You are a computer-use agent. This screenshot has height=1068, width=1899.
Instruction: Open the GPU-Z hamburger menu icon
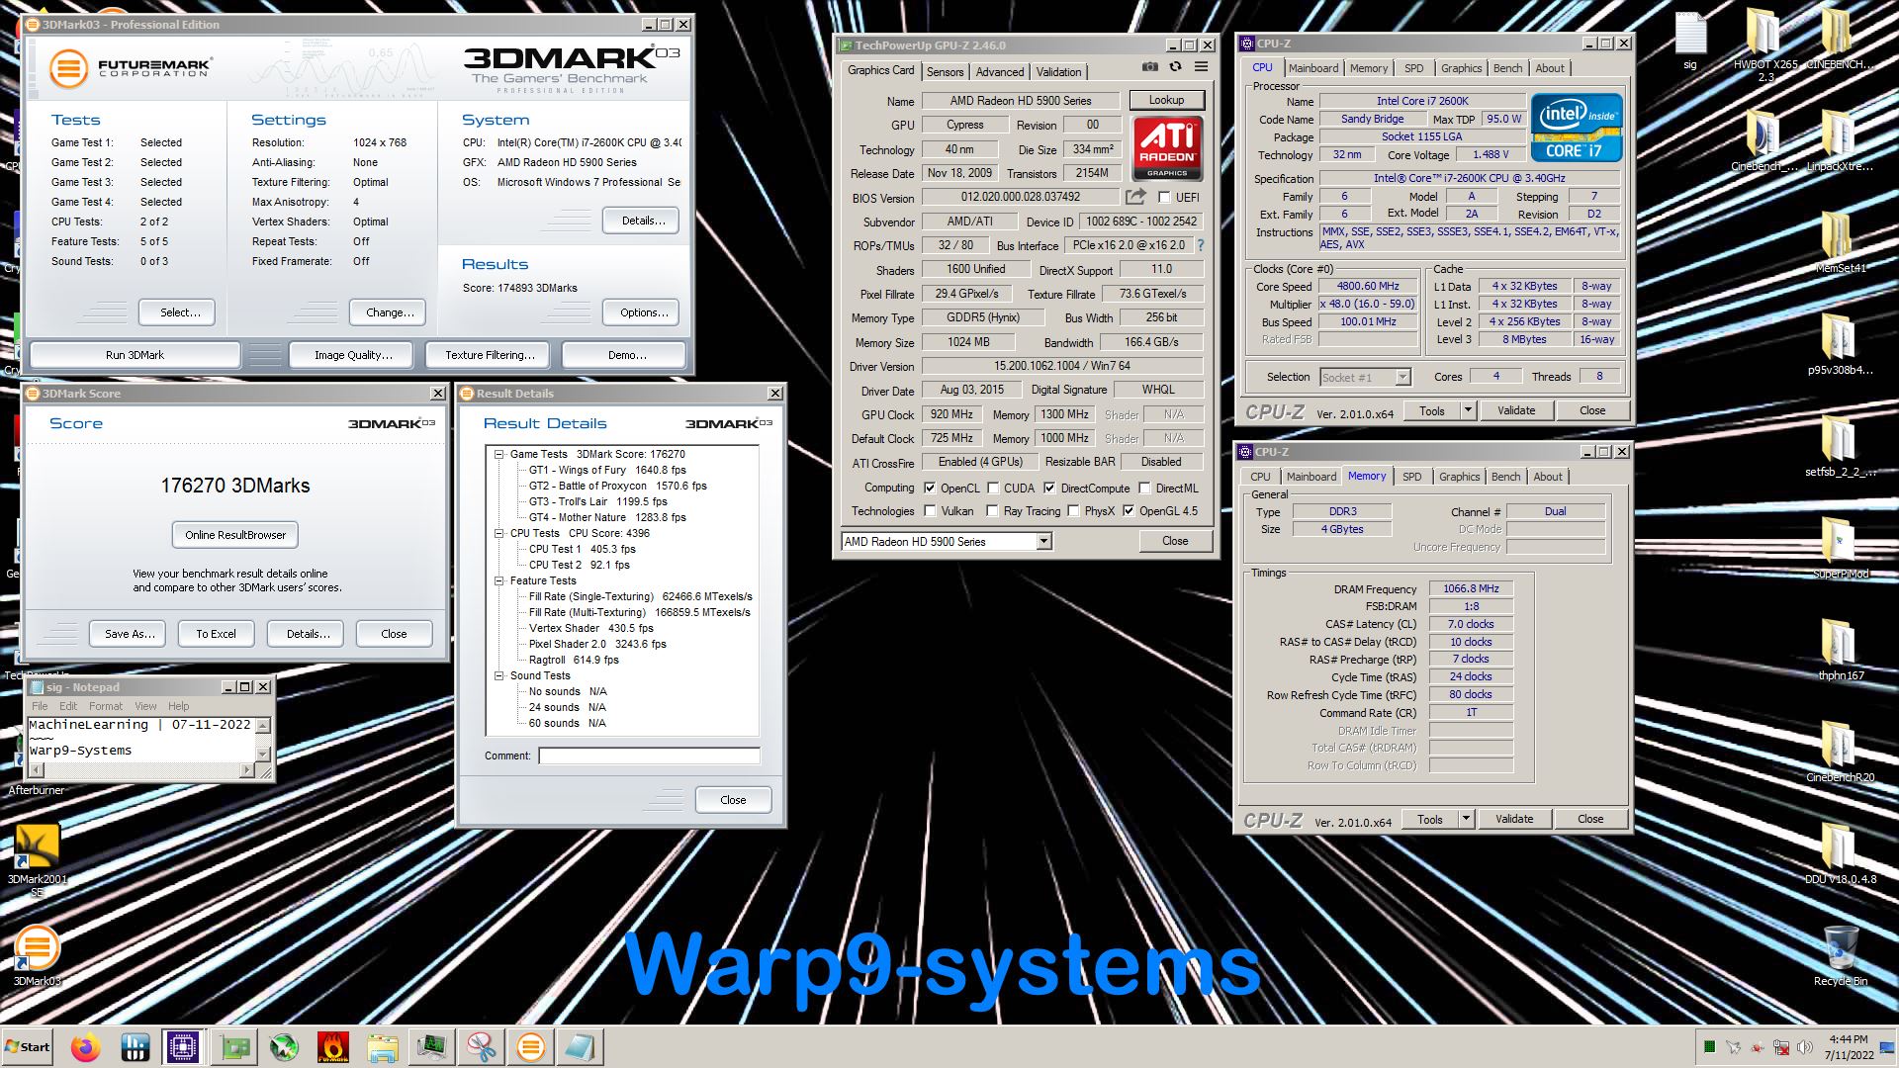(x=1201, y=67)
